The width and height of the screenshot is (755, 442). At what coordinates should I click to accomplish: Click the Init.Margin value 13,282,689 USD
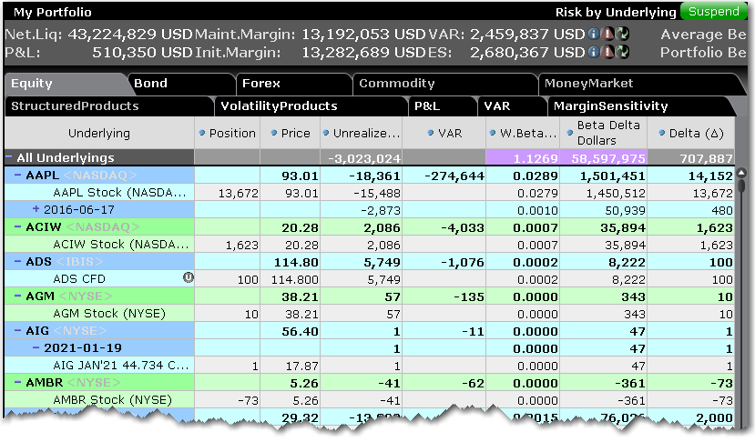point(363,52)
